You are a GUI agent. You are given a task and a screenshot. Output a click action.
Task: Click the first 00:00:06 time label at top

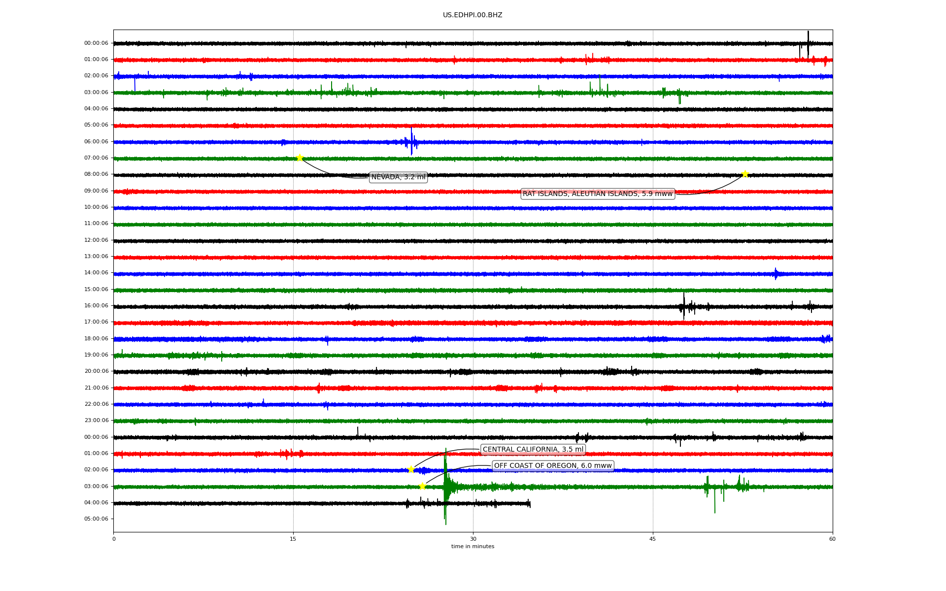tap(96, 43)
